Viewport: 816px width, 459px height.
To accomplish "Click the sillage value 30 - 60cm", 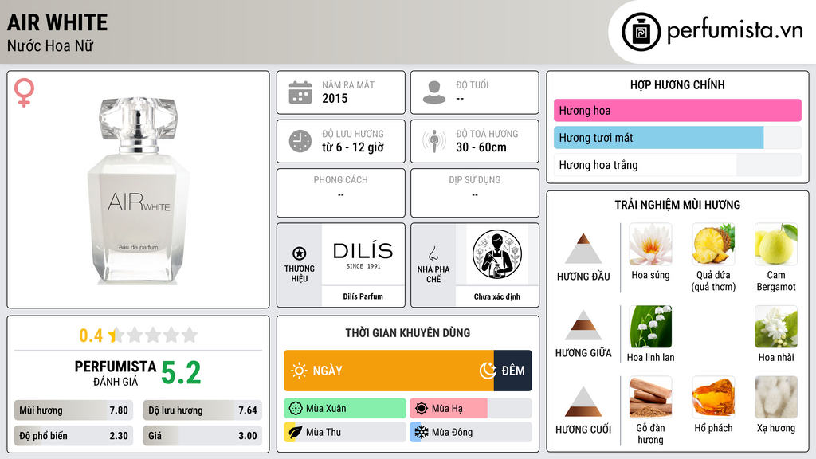I will [x=481, y=147].
